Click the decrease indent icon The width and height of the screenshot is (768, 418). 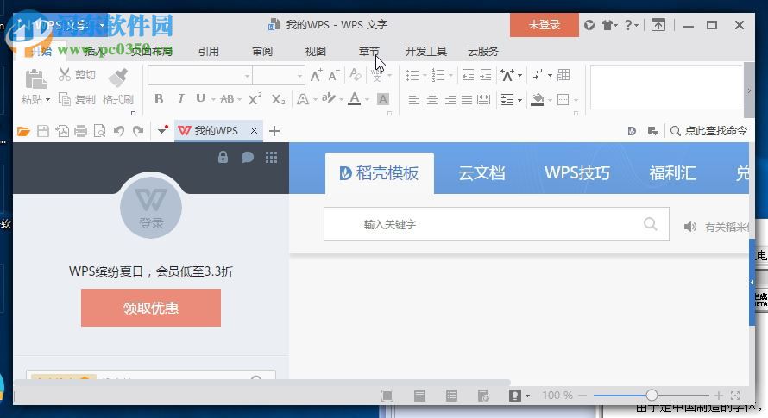coord(469,75)
